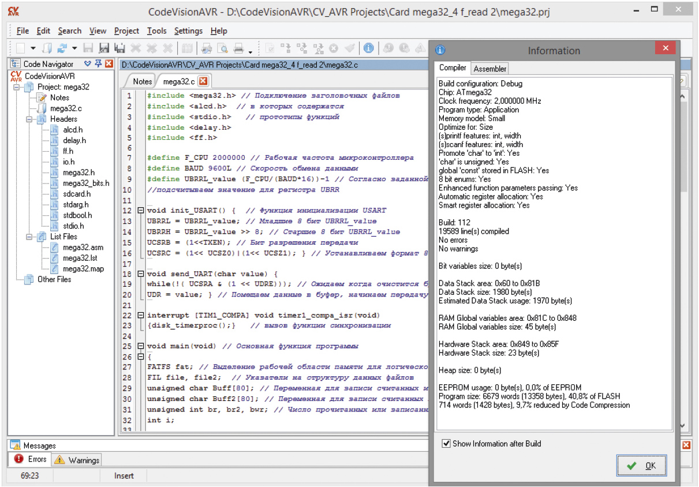The width and height of the screenshot is (699, 487).
Task: Select ff.h in the Headers list
Action: click(68, 151)
